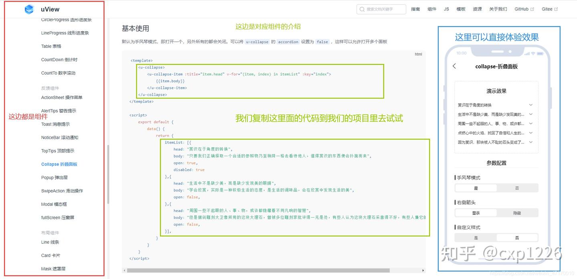Image resolution: width=577 pixels, height=279 pixels.
Task: Select 否 under 手风琴模式
Action: tap(517, 188)
